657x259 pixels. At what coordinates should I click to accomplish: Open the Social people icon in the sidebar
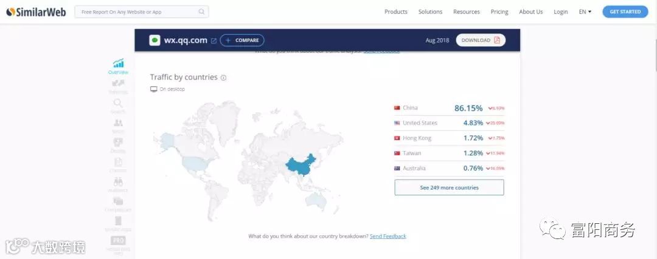pos(118,123)
